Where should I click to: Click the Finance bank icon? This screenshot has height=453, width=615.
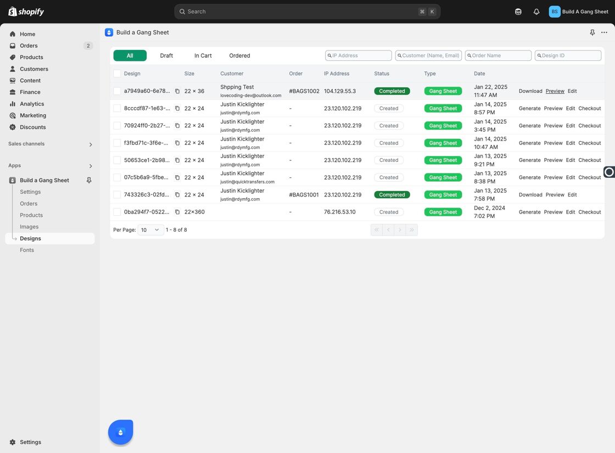[13, 92]
